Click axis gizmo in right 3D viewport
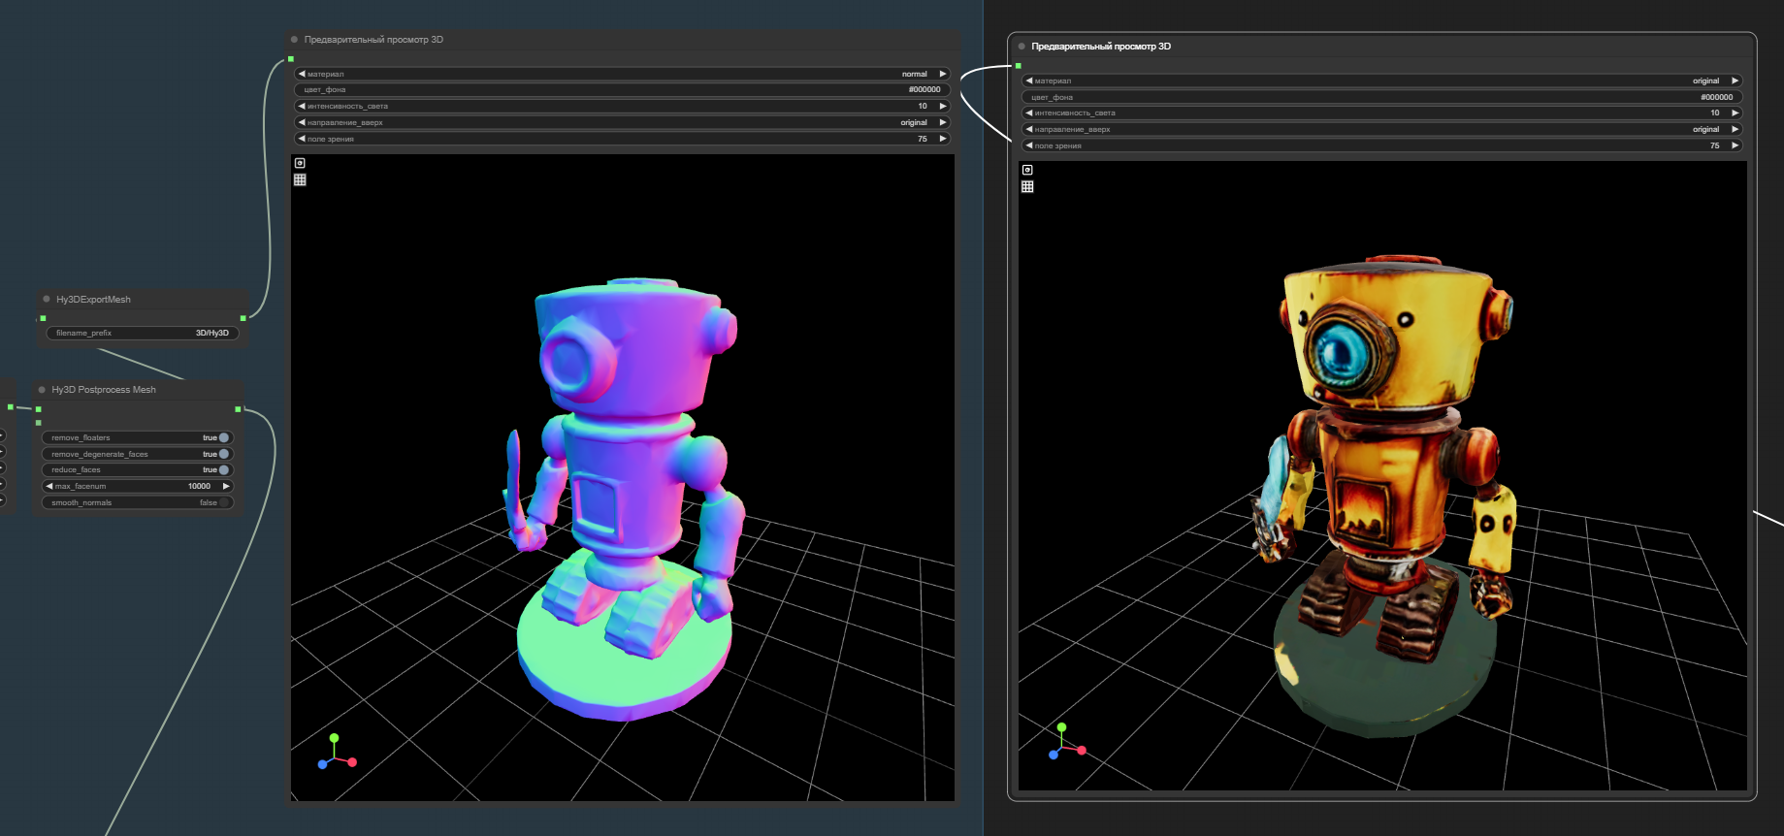This screenshot has height=836, width=1784. [1066, 741]
